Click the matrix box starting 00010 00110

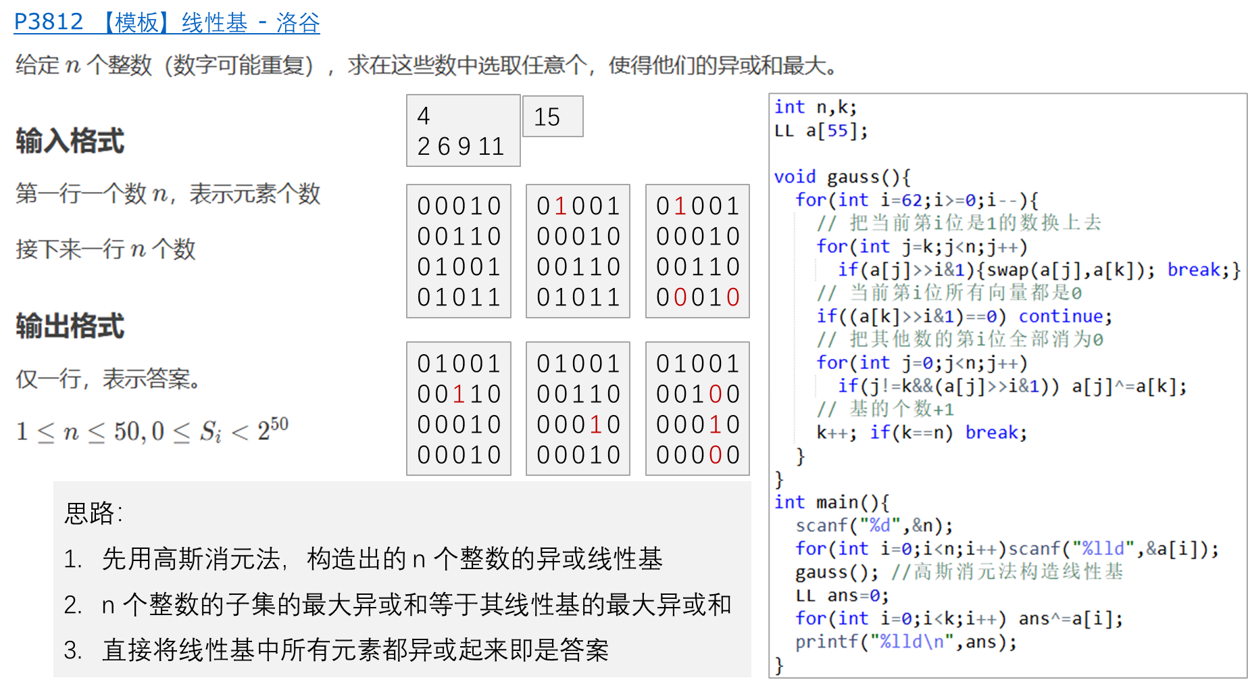[x=459, y=251]
